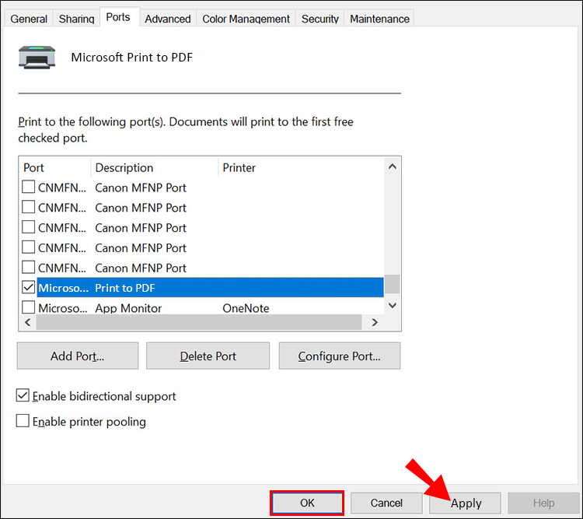Screen dimensions: 583x519
Task: Toggle Enable bidirectional support checkbox
Action: 23,395
